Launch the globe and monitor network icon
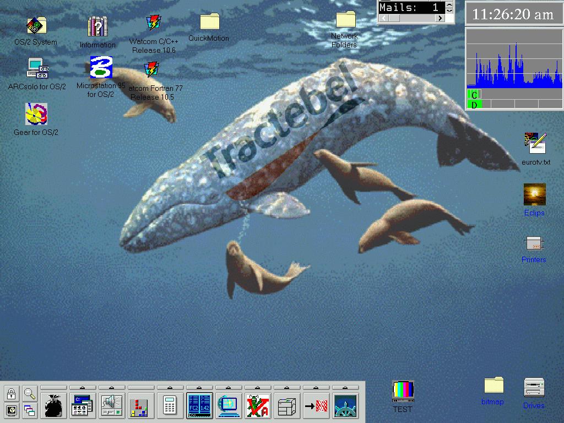 pyautogui.click(x=229, y=406)
